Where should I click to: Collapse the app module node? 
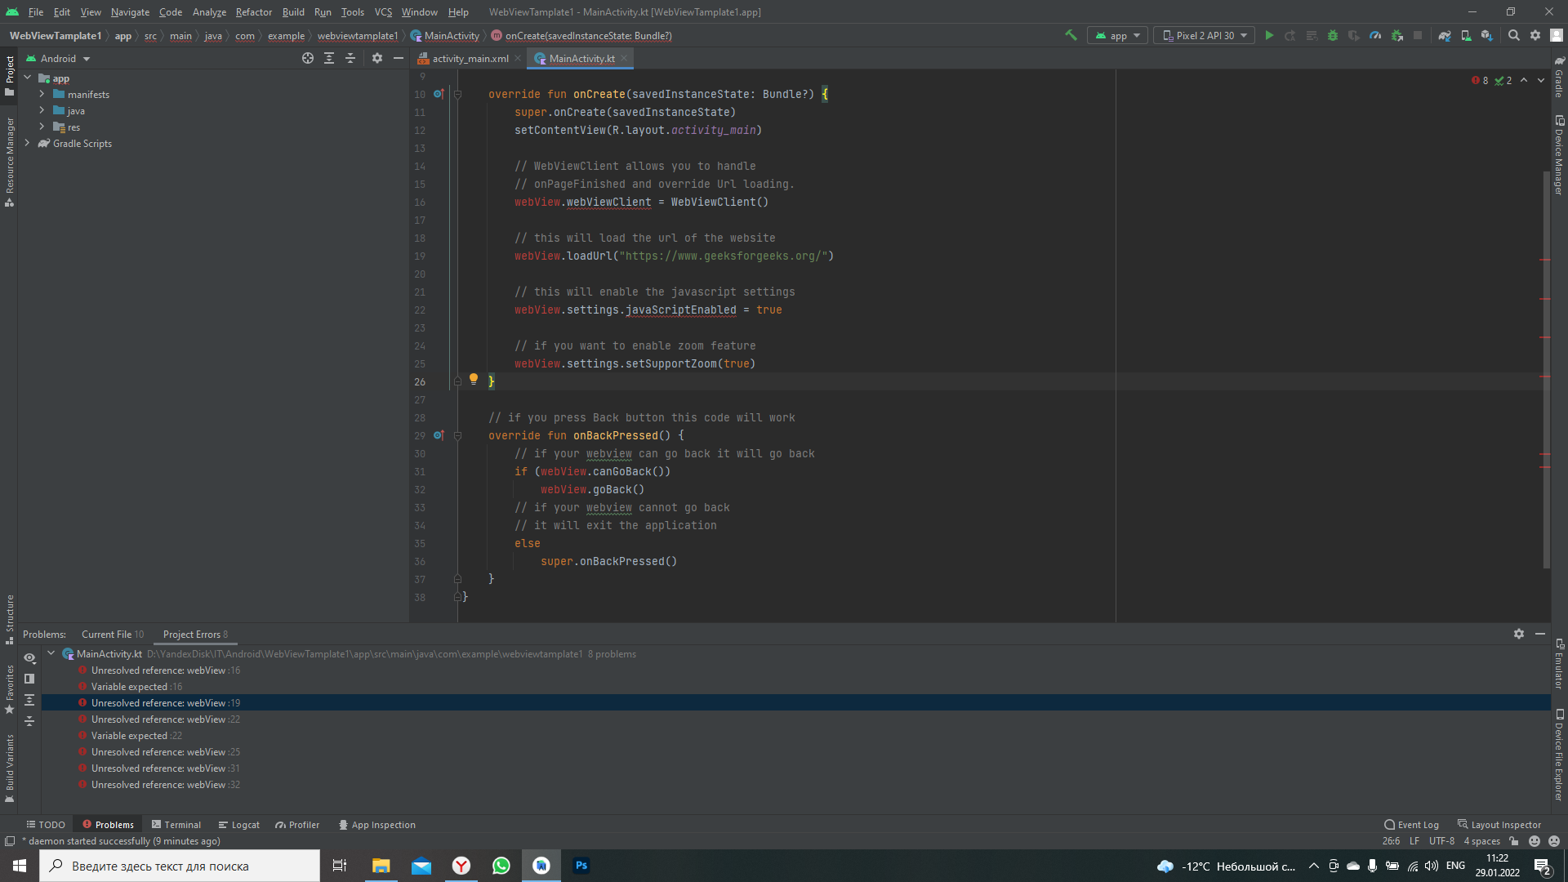coord(27,78)
